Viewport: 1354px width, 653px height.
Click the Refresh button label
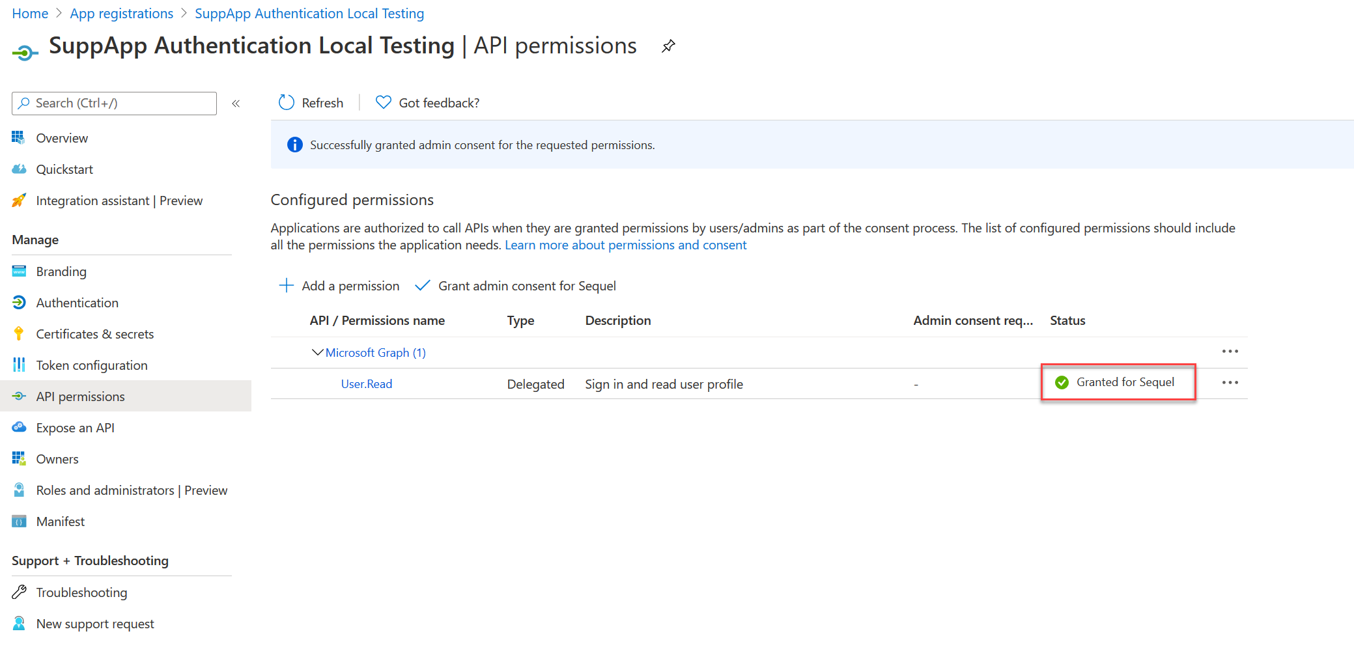click(x=322, y=103)
